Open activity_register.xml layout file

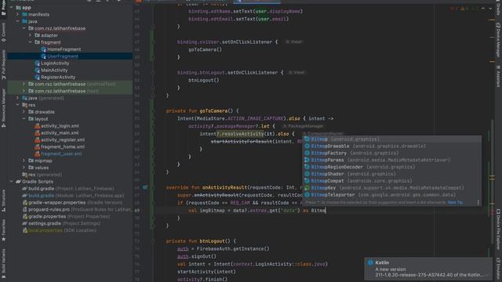click(x=63, y=139)
